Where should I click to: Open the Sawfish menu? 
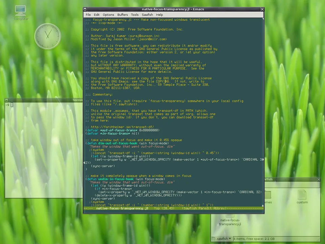coord(147,15)
